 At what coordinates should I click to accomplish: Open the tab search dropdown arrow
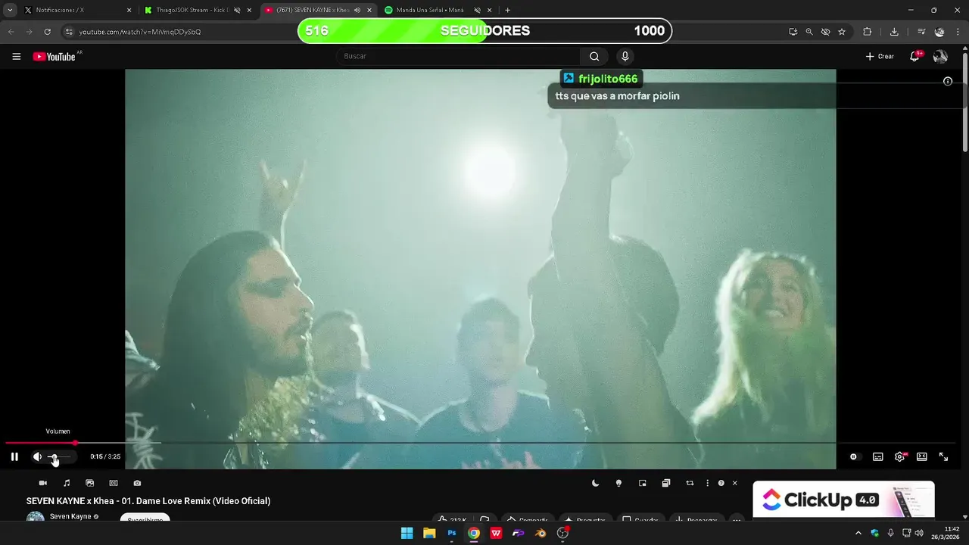point(10,10)
